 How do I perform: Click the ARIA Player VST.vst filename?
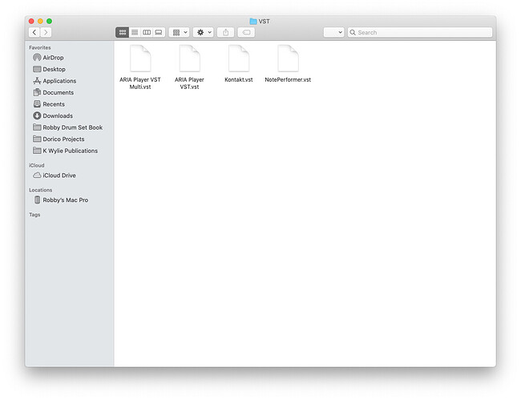189,83
